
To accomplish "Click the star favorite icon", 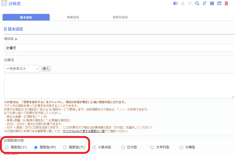I will [x=183, y=4].
